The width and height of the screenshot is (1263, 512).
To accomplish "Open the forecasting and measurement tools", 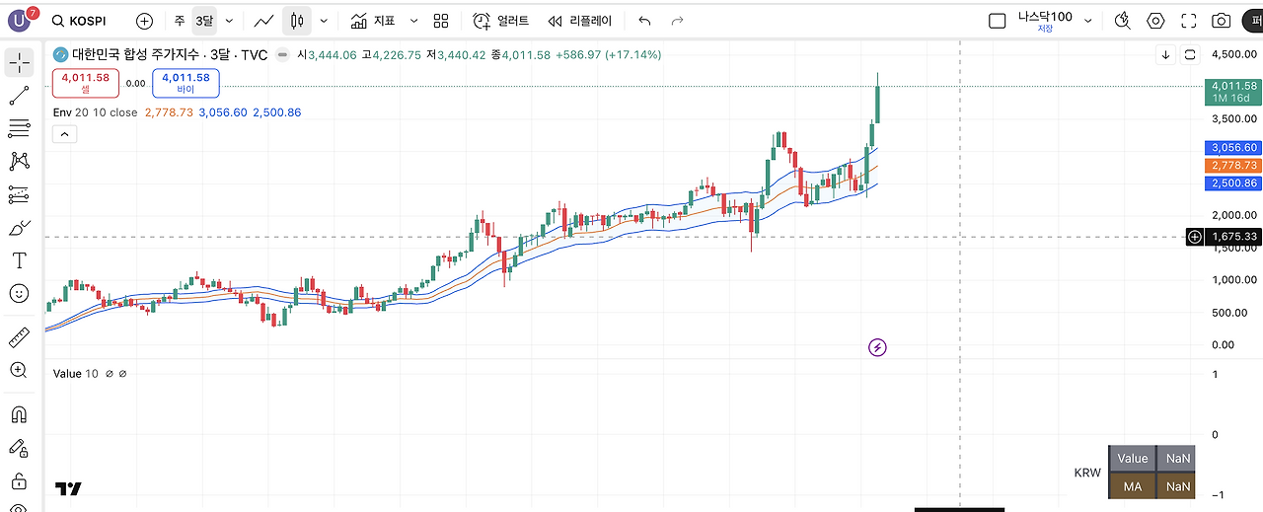I will (19, 194).
